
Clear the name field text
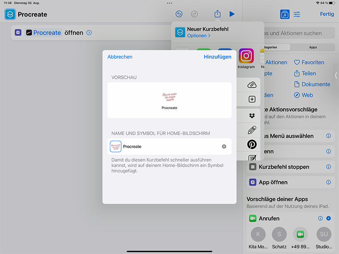(x=224, y=146)
